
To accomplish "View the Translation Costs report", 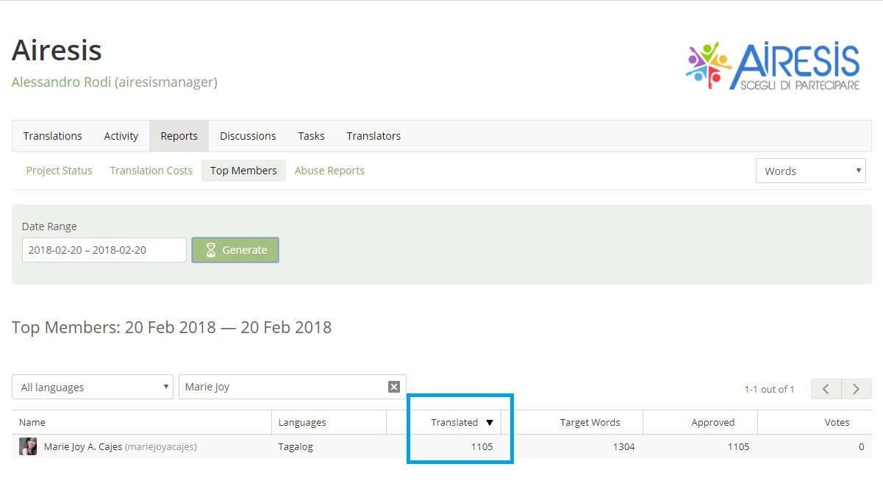I will [151, 171].
